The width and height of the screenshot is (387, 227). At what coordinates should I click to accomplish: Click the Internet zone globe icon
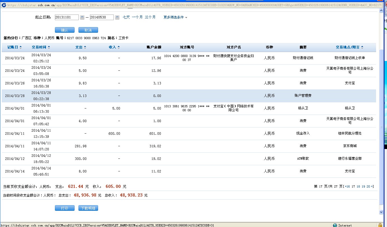coord(335,225)
